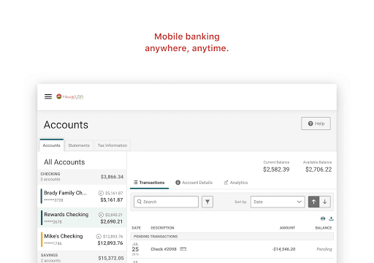This screenshot has height=263, width=374.
Task: Open the Tax Information tab
Action: pos(112,145)
